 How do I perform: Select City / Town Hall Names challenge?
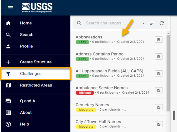pyautogui.click(x=118, y=124)
